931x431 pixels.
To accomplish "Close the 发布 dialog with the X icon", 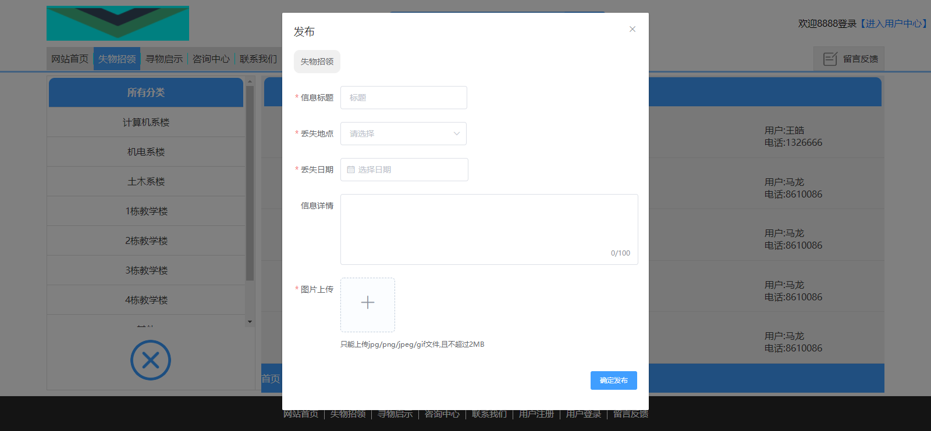I will click(x=632, y=29).
